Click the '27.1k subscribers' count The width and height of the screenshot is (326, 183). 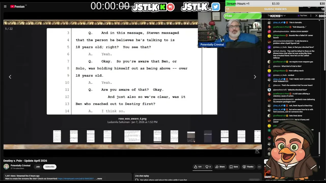click(17, 169)
